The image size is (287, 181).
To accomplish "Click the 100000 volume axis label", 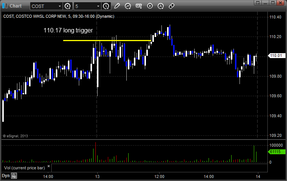I will coord(276,145).
